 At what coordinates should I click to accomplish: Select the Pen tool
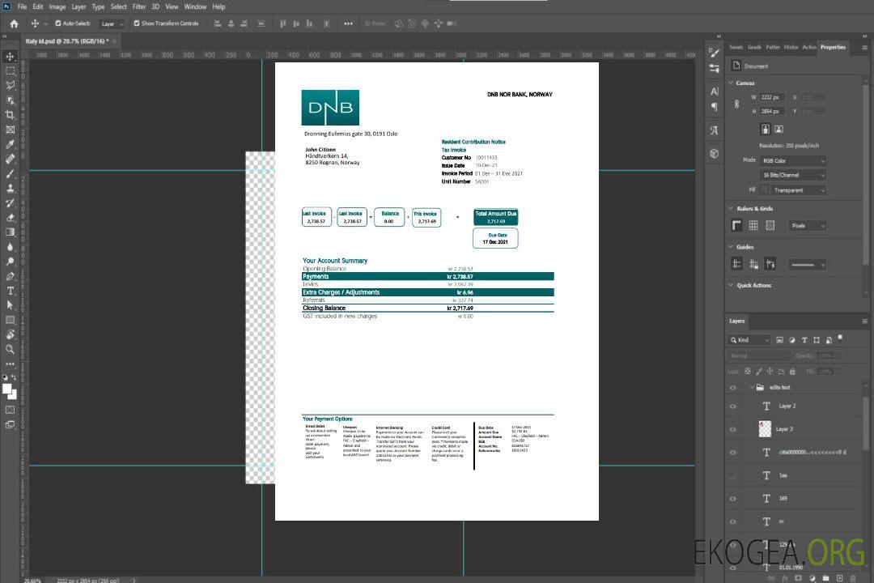pyautogui.click(x=10, y=276)
